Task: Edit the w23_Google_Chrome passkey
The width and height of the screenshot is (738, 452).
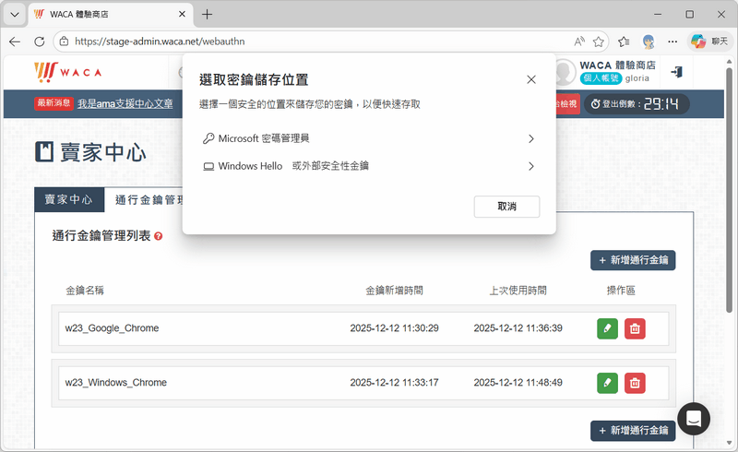Action: click(607, 328)
